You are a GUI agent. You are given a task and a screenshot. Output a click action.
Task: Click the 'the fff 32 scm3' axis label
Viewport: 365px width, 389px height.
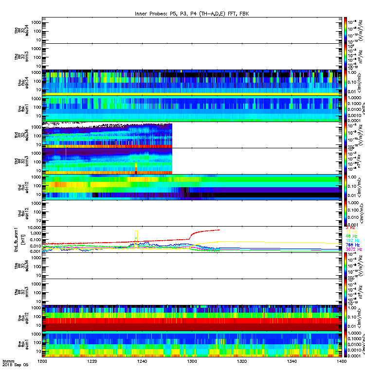21,292
